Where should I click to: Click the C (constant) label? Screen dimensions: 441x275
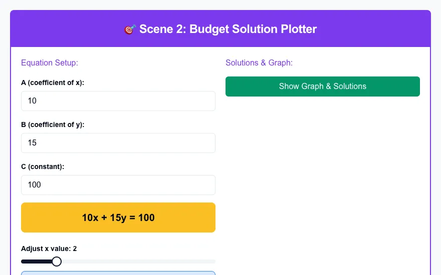tap(43, 166)
